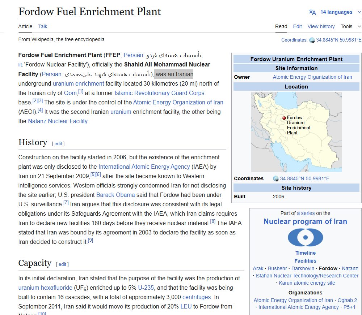Open the 'uranium' link in intro
The height and width of the screenshot is (315, 362).
click(x=121, y=112)
